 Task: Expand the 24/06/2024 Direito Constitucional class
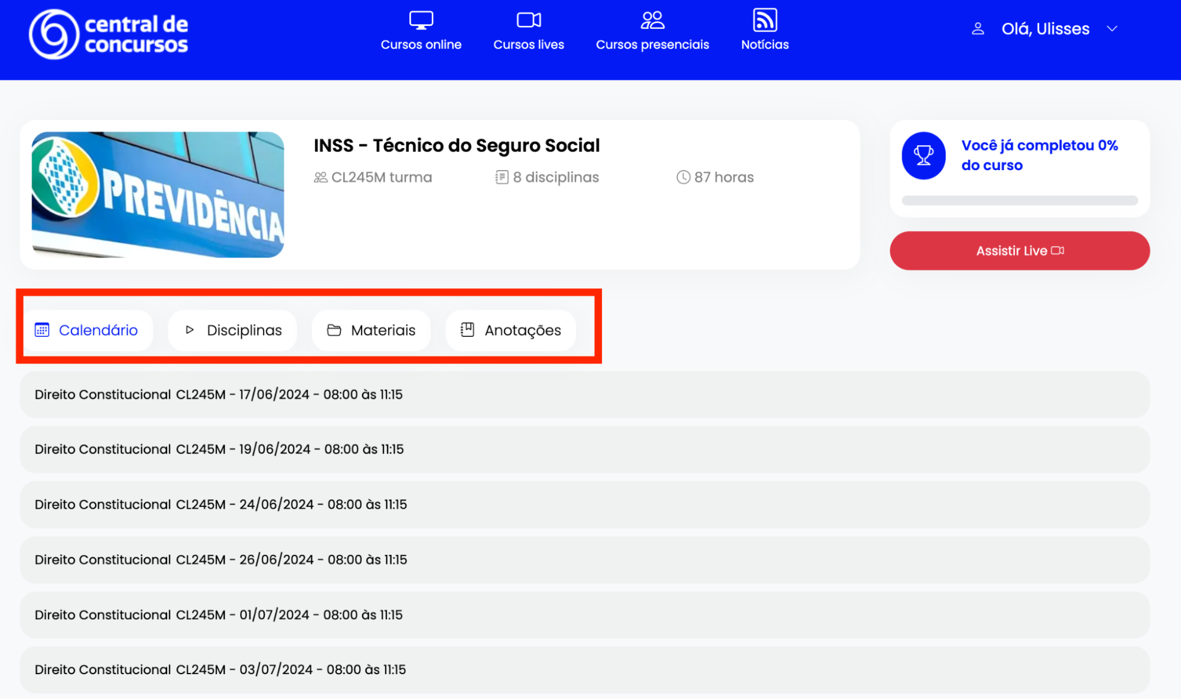[x=220, y=505]
